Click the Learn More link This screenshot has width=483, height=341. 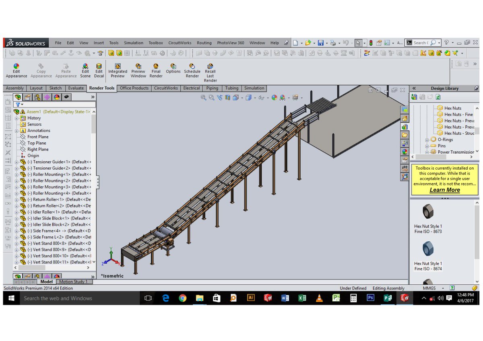[x=444, y=189]
